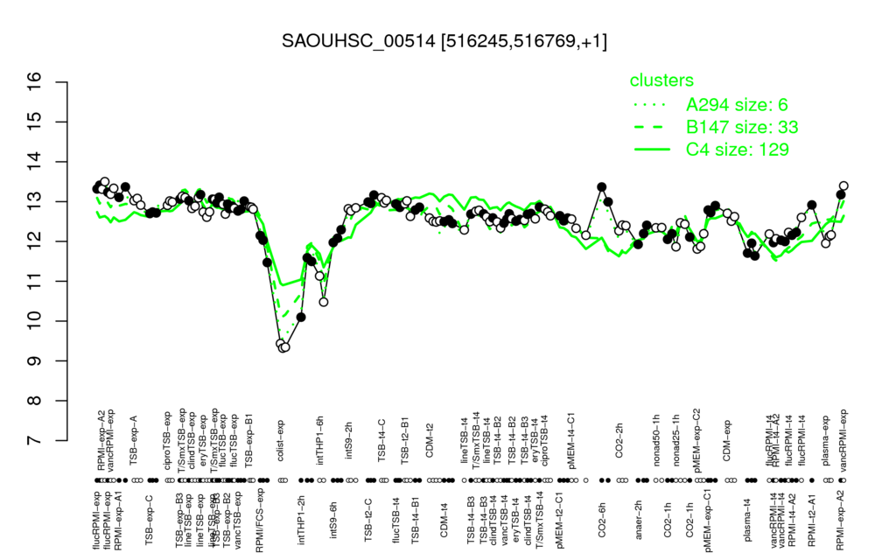Click x-axis label 'CO2-2h'
The image size is (896, 560).
(x=619, y=441)
